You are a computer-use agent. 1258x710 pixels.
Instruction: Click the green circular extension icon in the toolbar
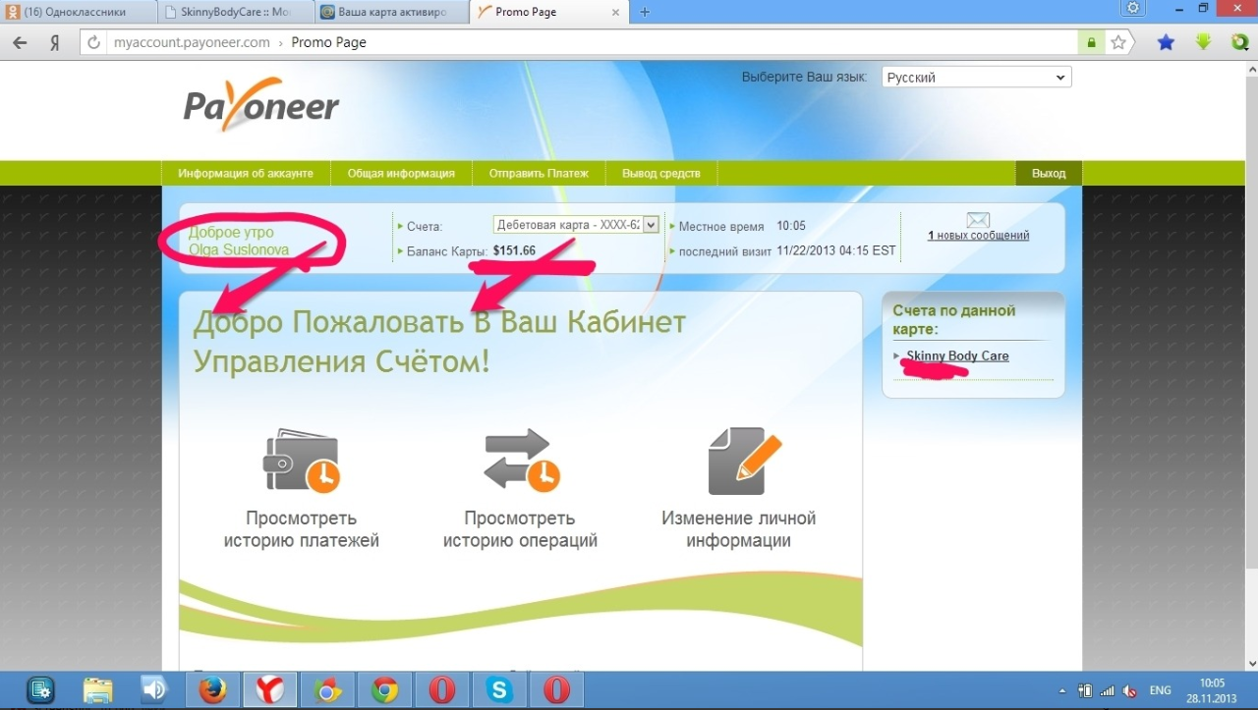point(1240,42)
